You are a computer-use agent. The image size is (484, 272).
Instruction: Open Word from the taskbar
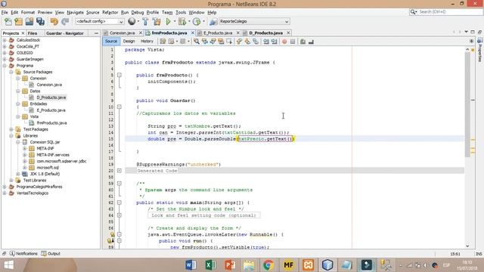click(x=191, y=265)
